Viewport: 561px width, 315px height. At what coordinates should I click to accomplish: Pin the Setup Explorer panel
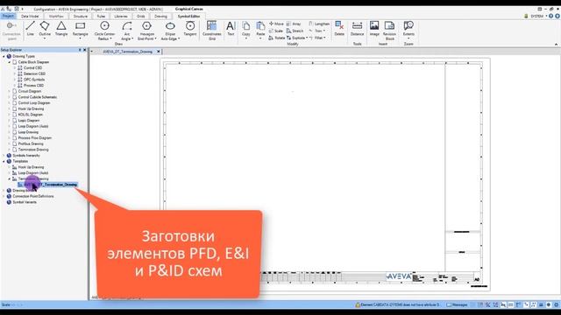[x=80, y=50]
